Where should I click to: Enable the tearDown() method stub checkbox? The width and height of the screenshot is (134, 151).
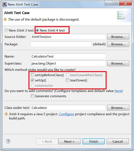point(67,80)
